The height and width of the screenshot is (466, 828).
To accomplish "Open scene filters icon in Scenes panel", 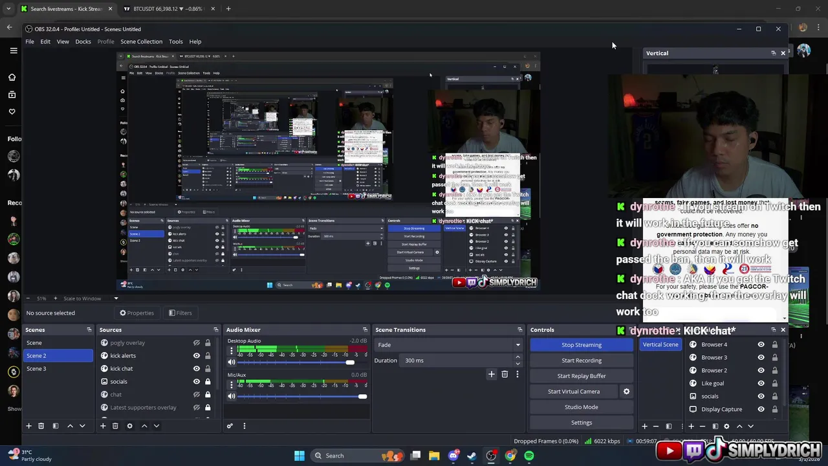I will [x=56, y=426].
